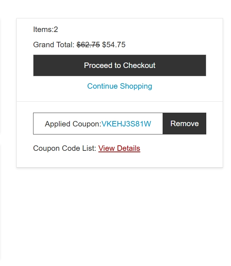Click the Grand Total label
This screenshot has height=266, width=231.
pos(53,45)
